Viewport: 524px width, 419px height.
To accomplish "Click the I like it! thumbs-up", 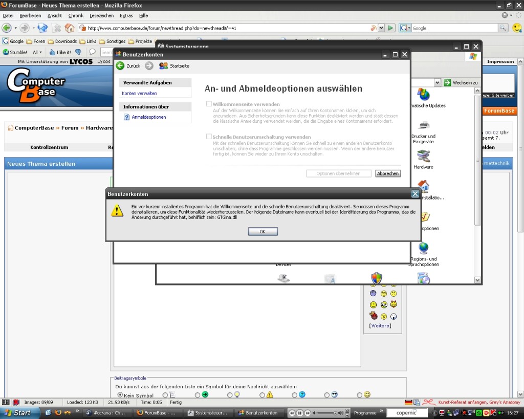I will [x=60, y=52].
